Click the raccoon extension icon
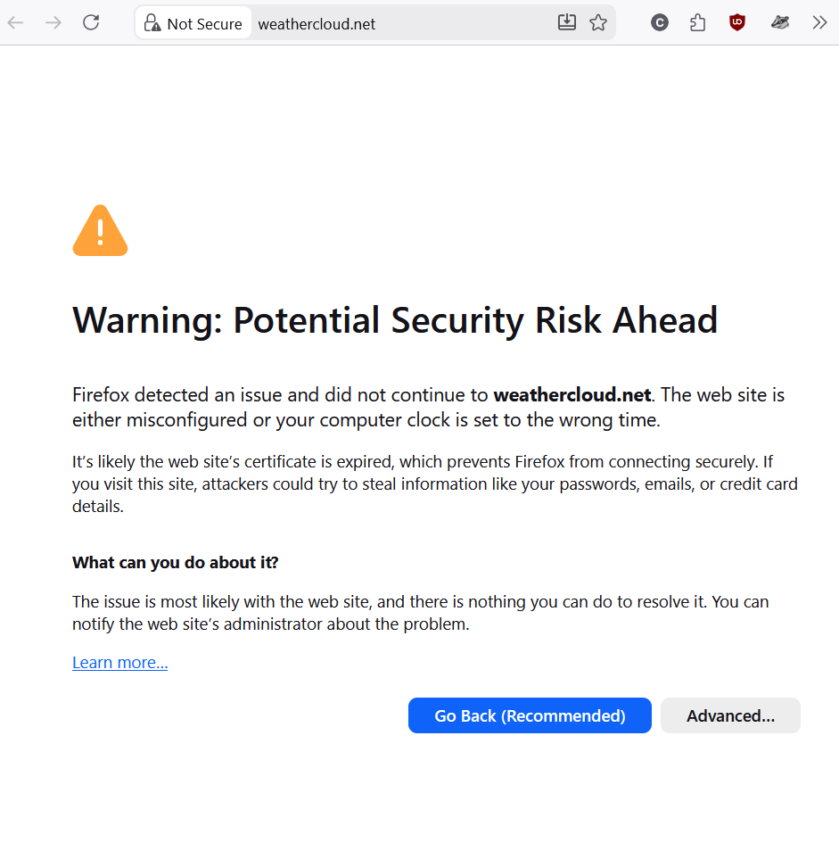The width and height of the screenshot is (839, 843). tap(779, 23)
